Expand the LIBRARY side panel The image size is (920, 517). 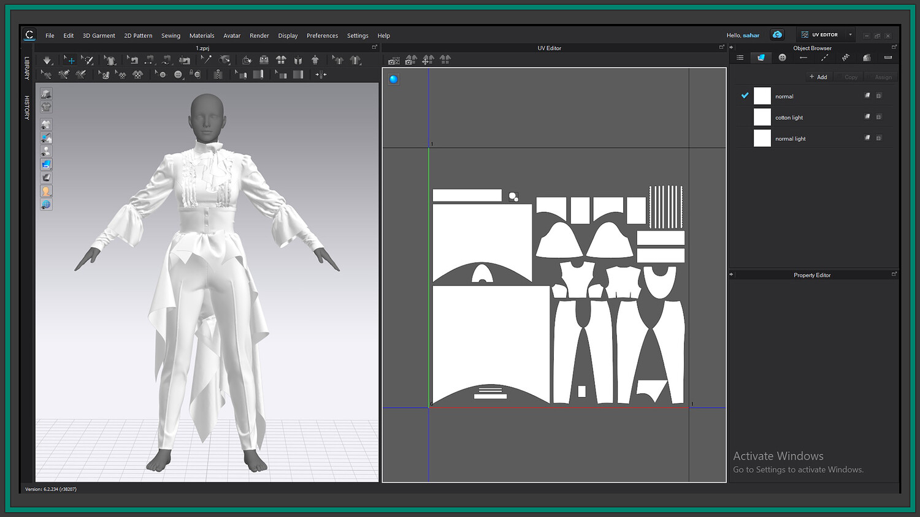[x=27, y=68]
